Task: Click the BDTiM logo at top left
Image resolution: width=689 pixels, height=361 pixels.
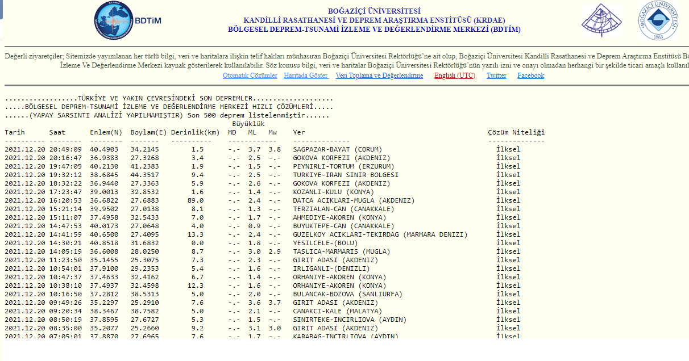Action: pos(127,20)
